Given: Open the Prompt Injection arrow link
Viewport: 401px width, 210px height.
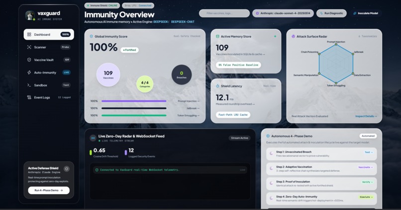Looking at the screenshot, I should tap(189, 101).
